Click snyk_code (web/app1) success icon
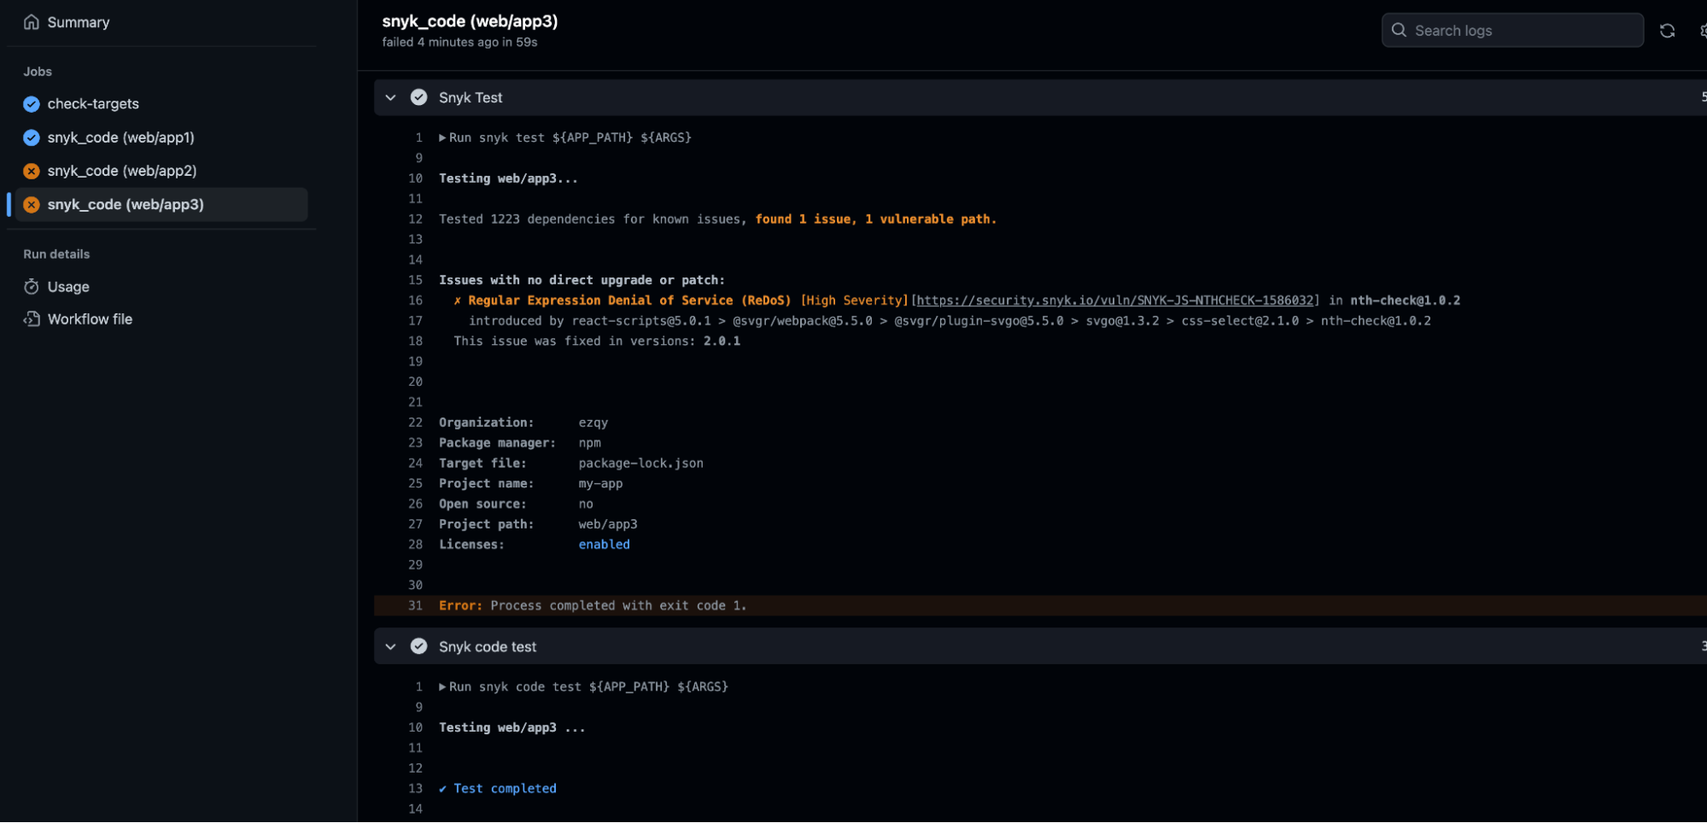The height and width of the screenshot is (823, 1707). point(32,137)
